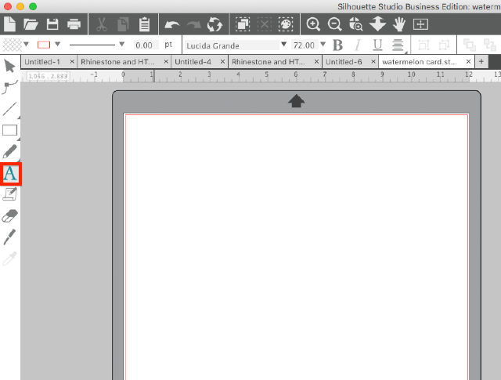Deselect all with the dashed X icon
The image size is (501, 380).
click(x=265, y=24)
